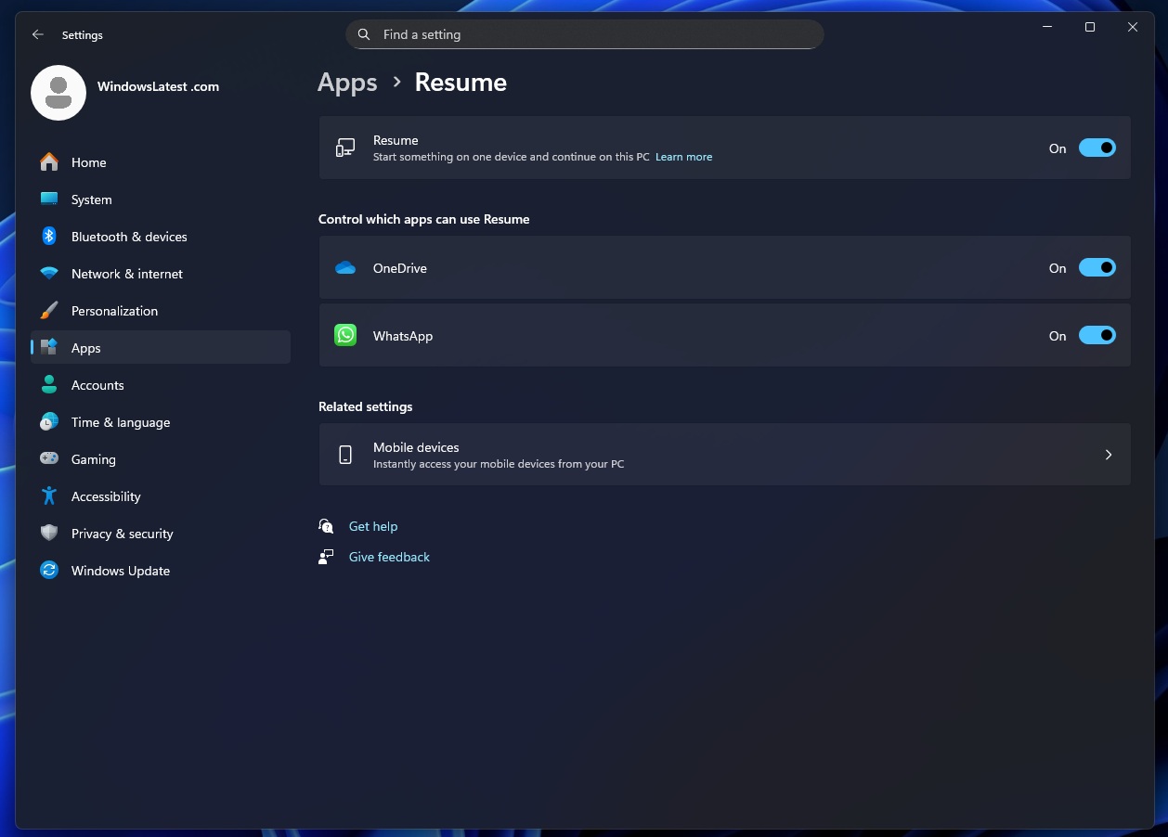1168x837 pixels.
Task: Click the Learn more link
Action: pos(683,157)
